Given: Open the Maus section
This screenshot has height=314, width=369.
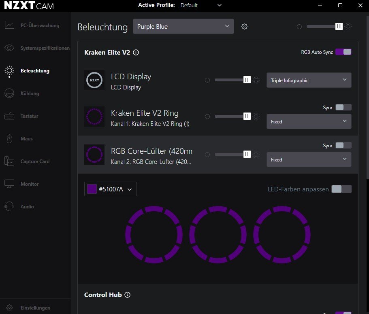Looking at the screenshot, I should tap(27, 139).
